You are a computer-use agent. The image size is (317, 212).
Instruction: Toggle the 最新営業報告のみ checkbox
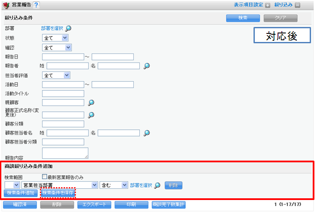(44, 177)
